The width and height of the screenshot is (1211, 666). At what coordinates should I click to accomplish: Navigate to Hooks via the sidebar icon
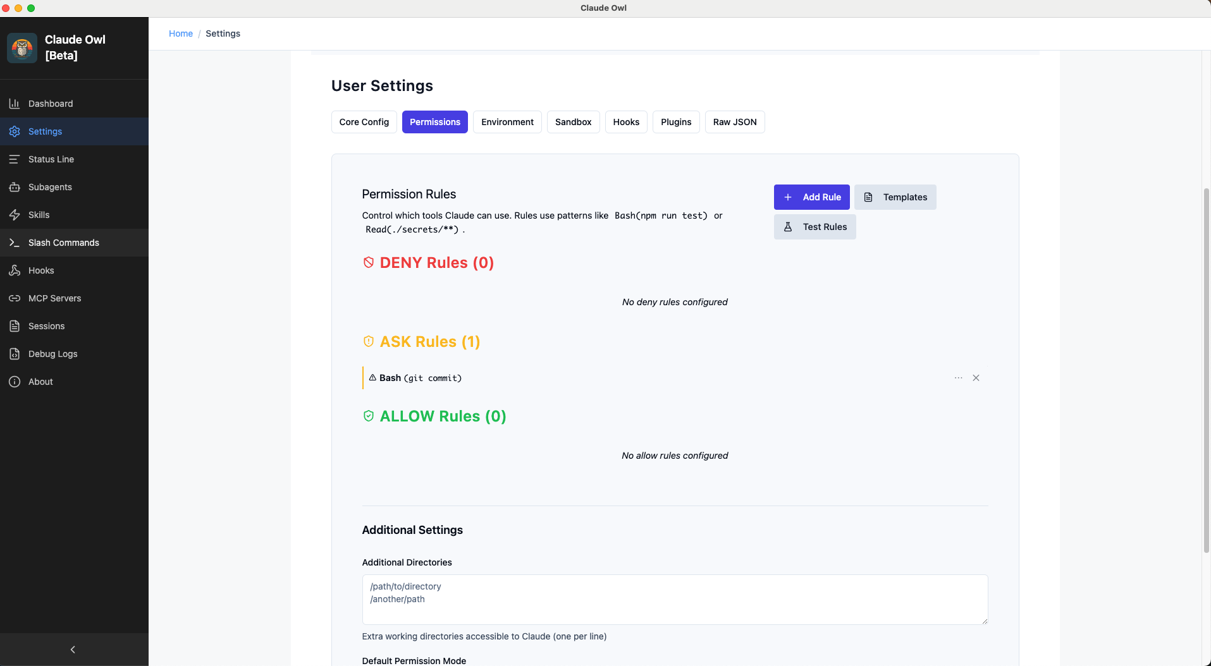[x=40, y=270]
